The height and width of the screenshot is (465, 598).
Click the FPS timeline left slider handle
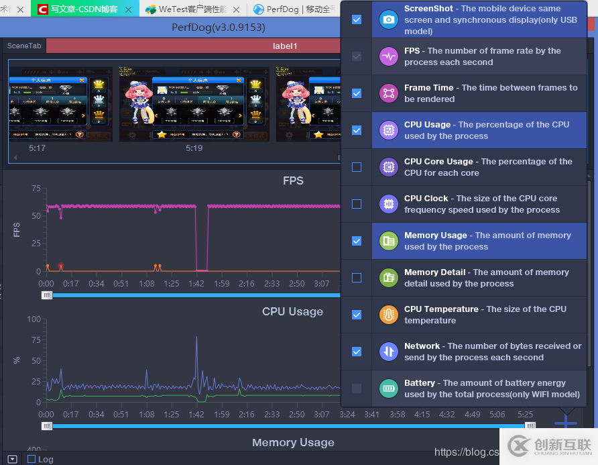click(47, 295)
